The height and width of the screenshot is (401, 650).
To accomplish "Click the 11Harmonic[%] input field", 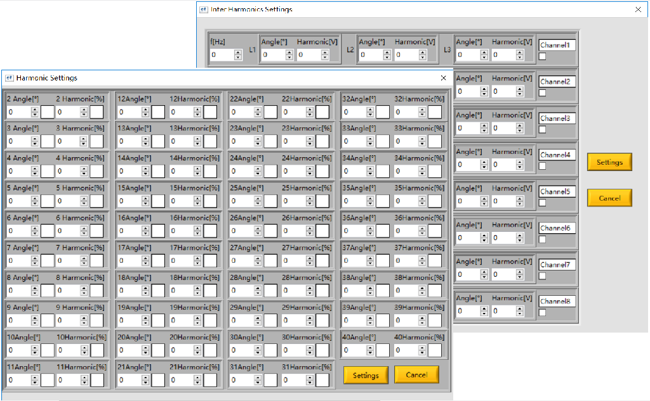I will tap(68, 380).
